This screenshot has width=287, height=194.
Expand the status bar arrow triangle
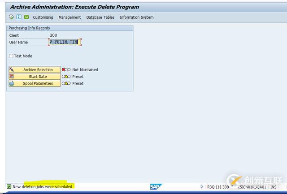[202, 186]
